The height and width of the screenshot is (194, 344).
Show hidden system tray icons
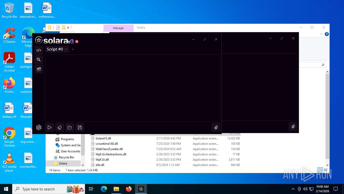(293, 189)
